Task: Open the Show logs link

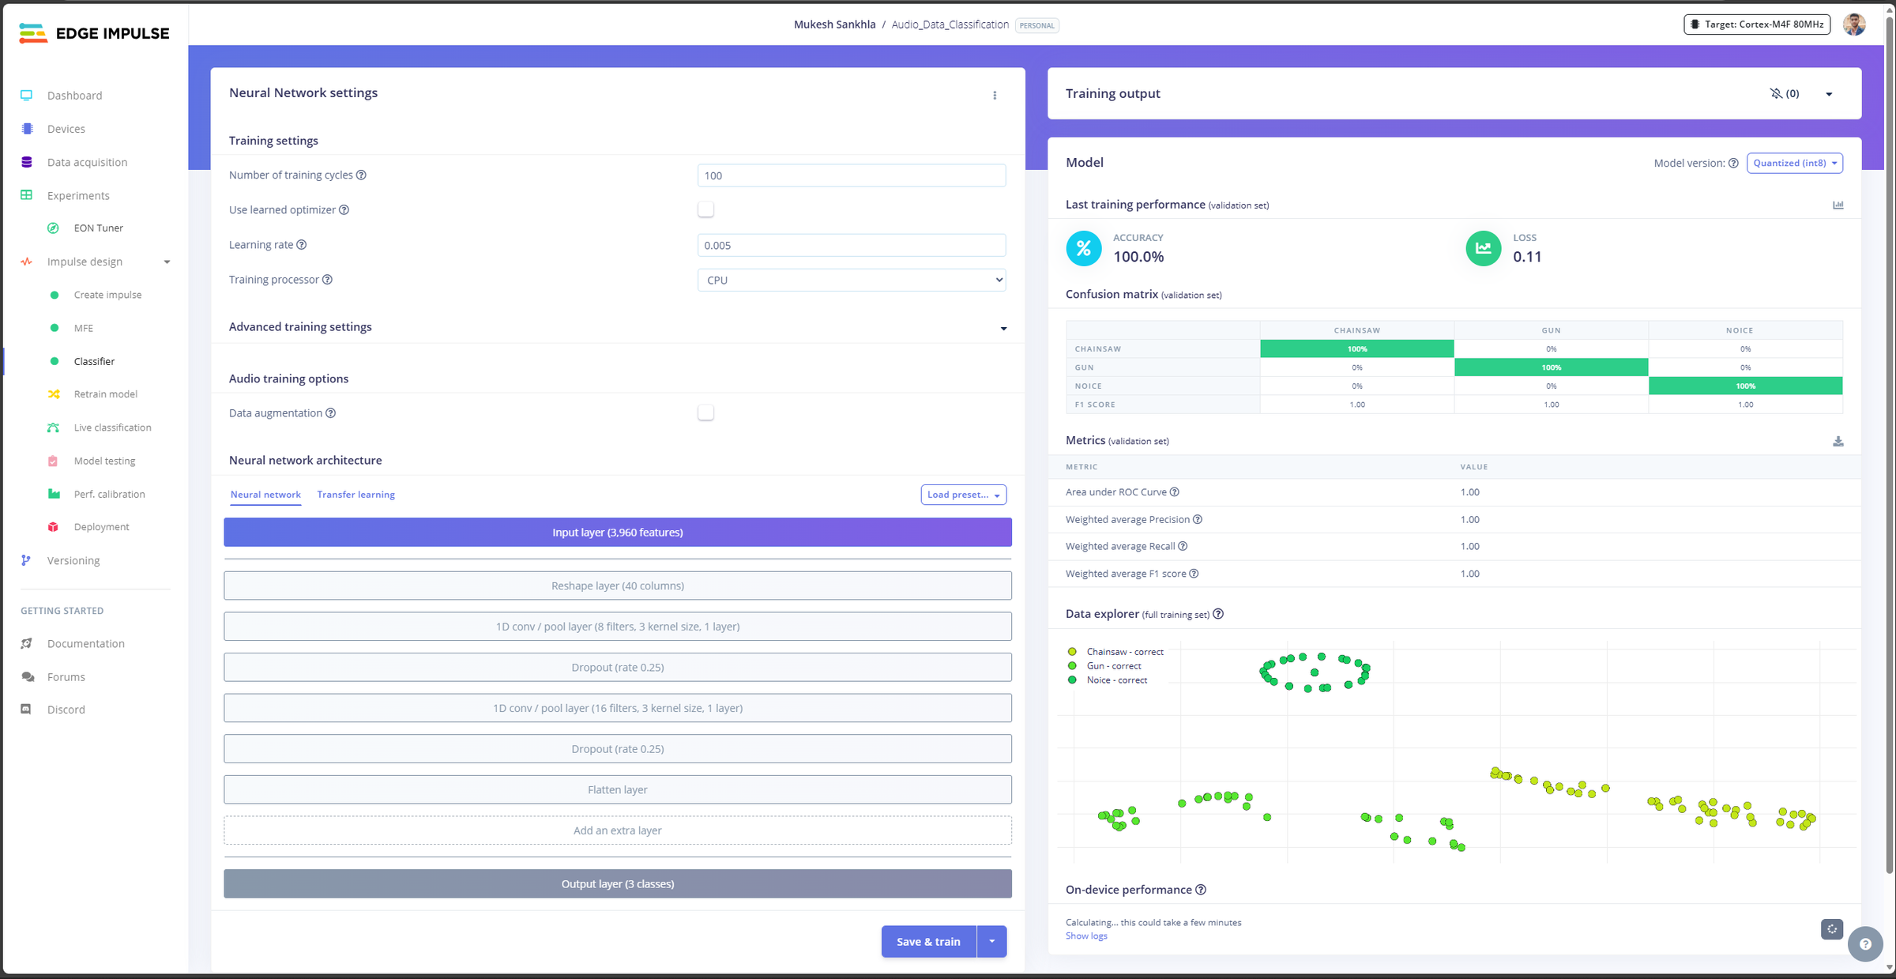Action: tap(1086, 936)
